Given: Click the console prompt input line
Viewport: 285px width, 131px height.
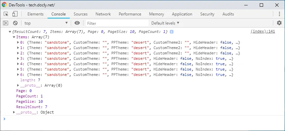Looking at the screenshot, I should coord(142,119).
